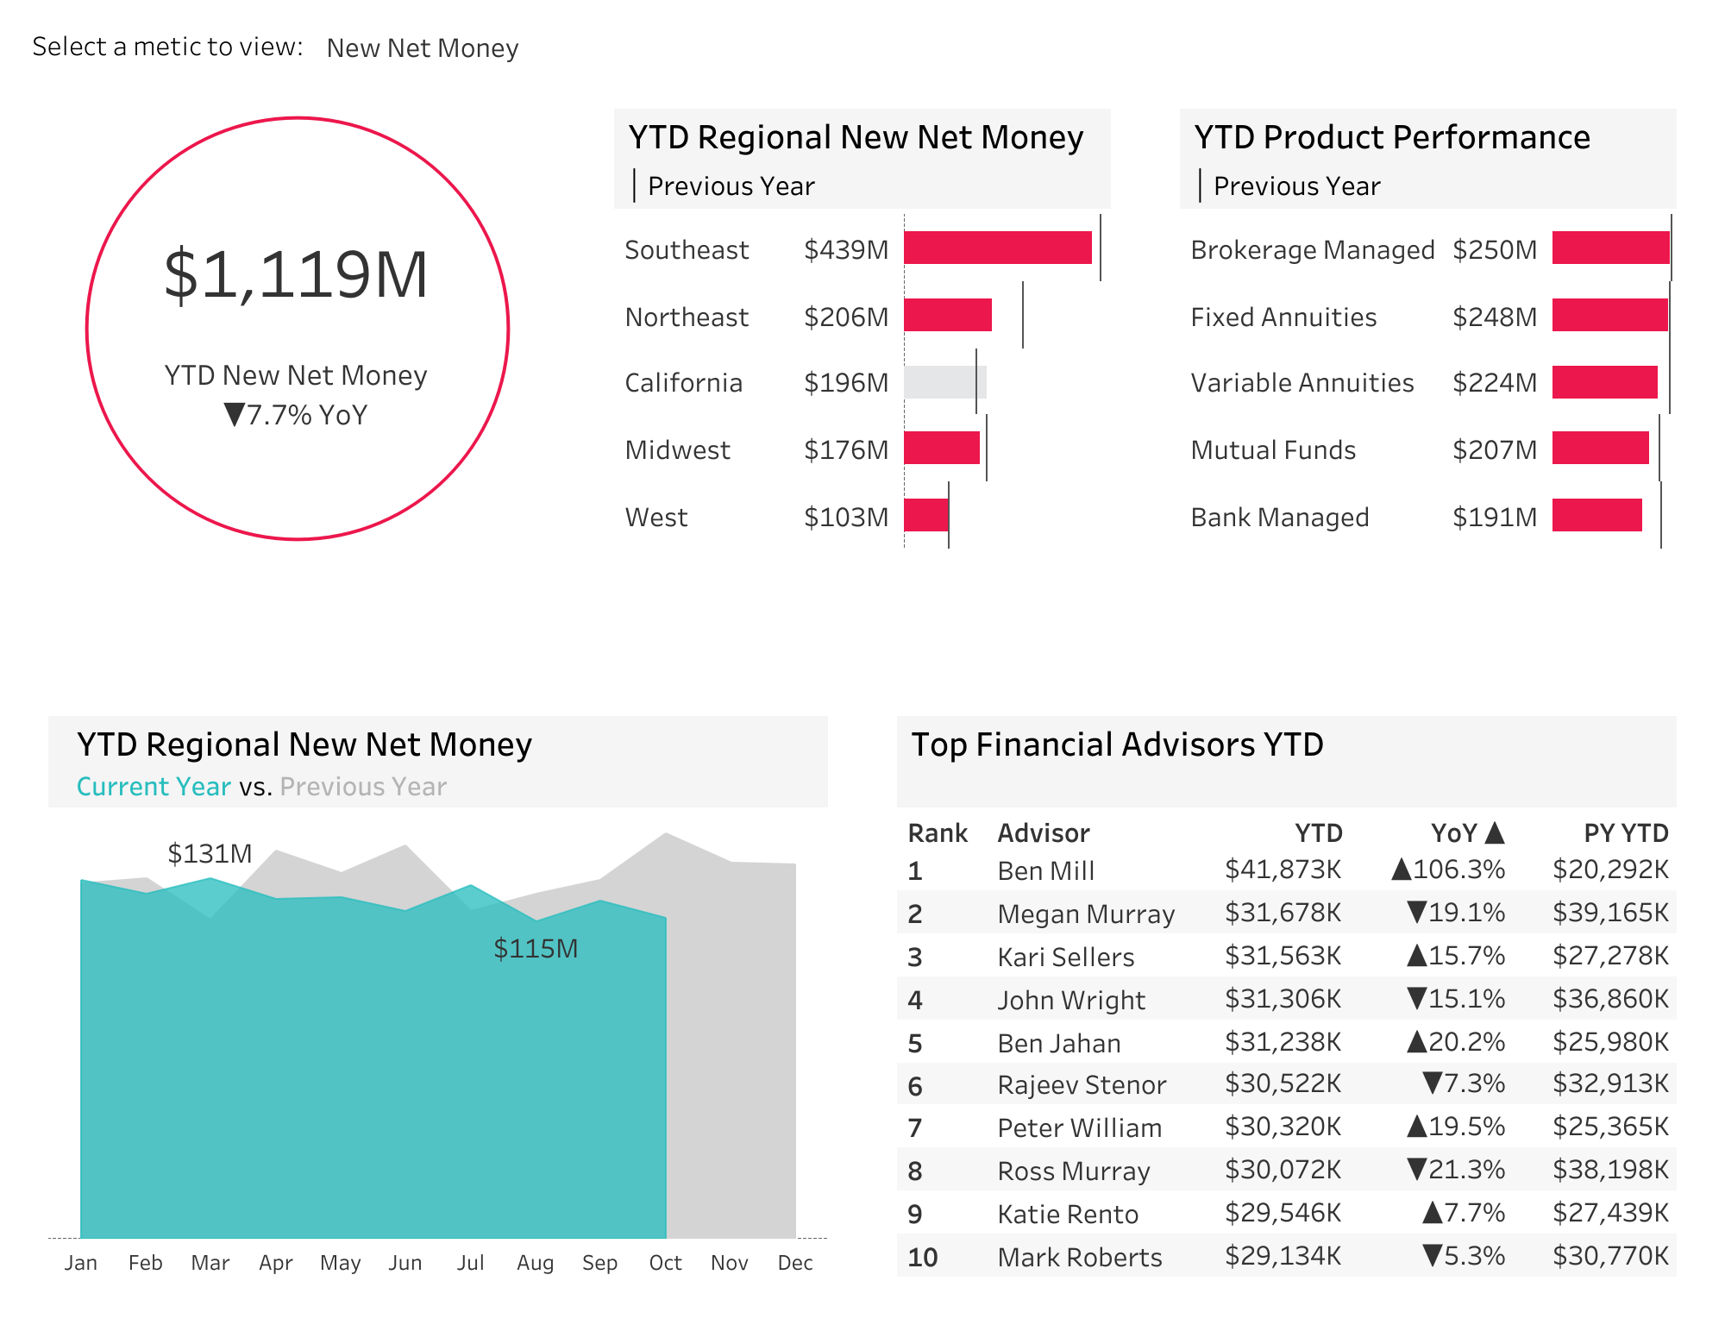
Task: Click the Variable Annuities label
Action: point(1302,383)
